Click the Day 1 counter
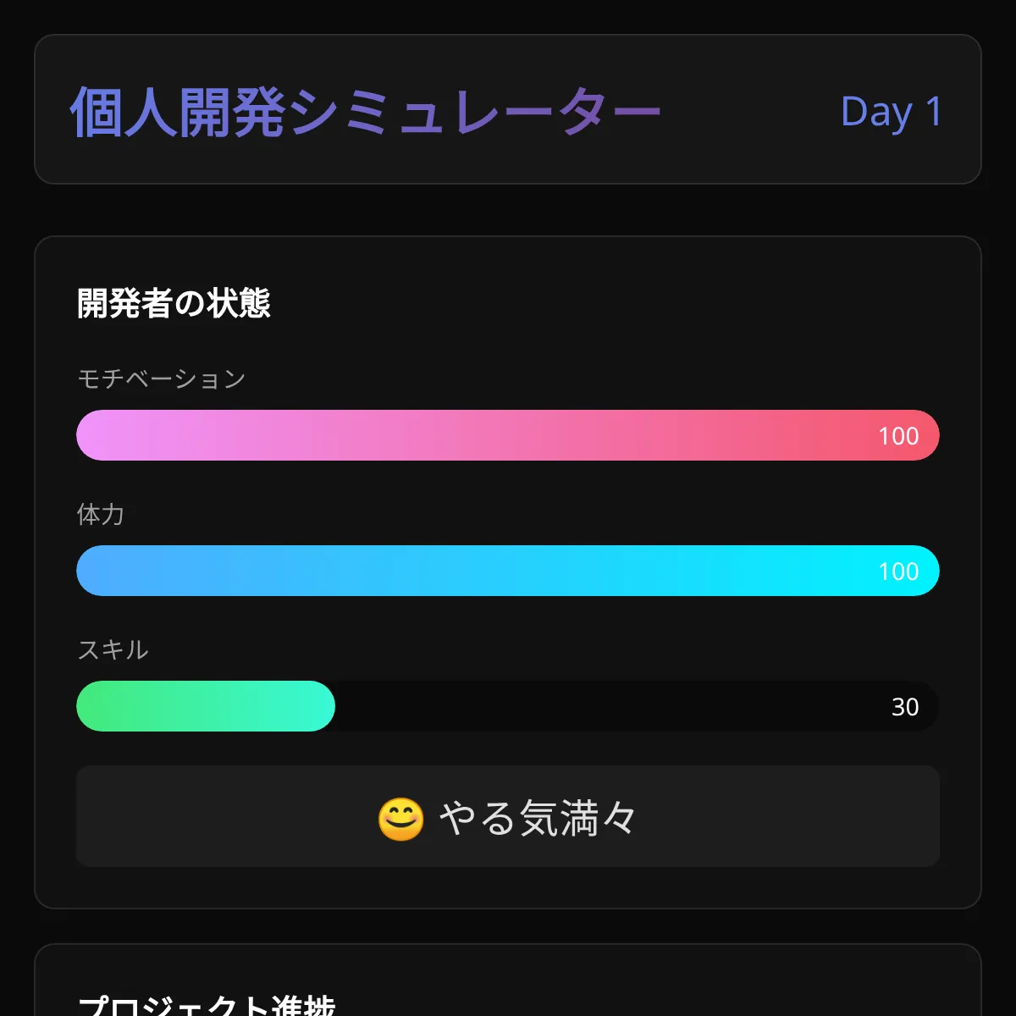This screenshot has width=1016, height=1016. pyautogui.click(x=891, y=111)
